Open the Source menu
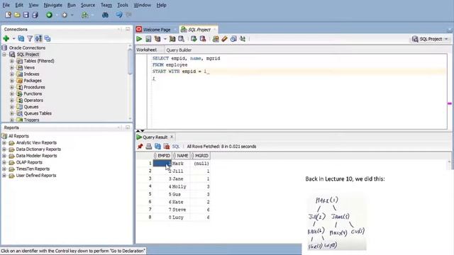The image size is (454, 255). [88, 5]
